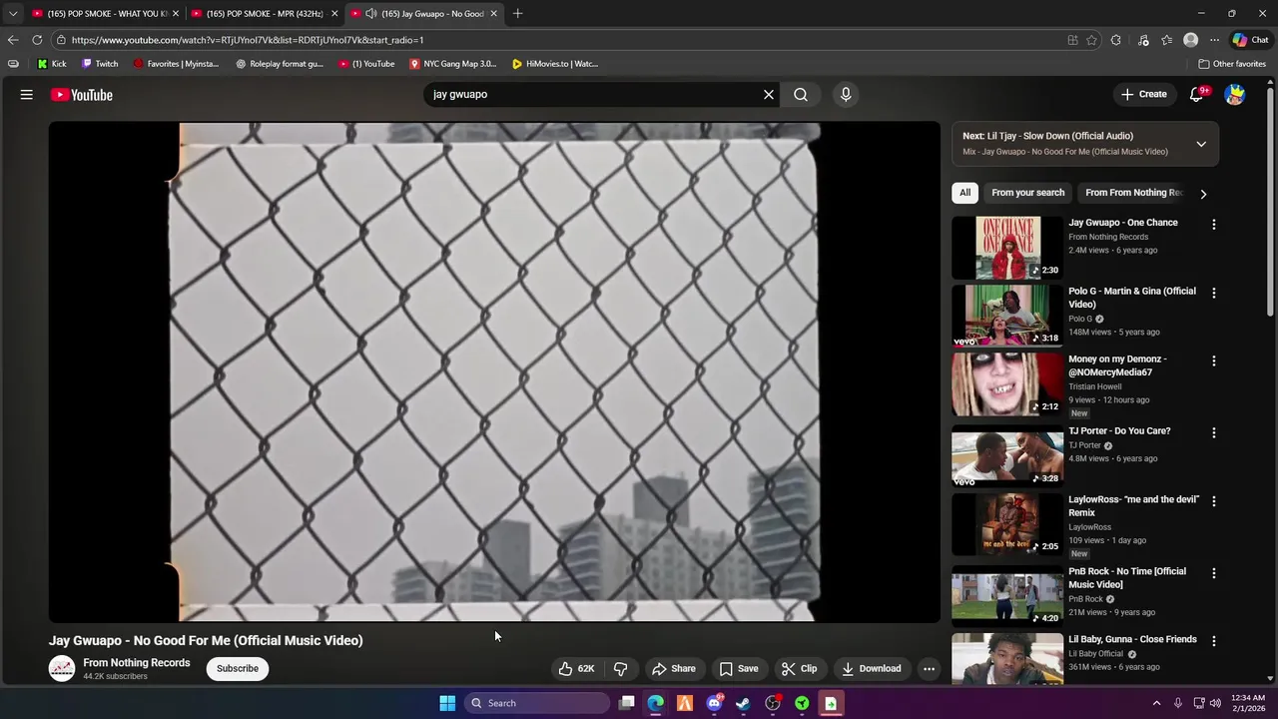The width and height of the screenshot is (1278, 719).
Task: Add page to favorites with star icon
Action: click(x=1091, y=40)
